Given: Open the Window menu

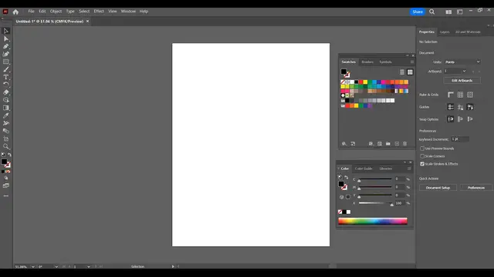Looking at the screenshot, I should 128,12.
